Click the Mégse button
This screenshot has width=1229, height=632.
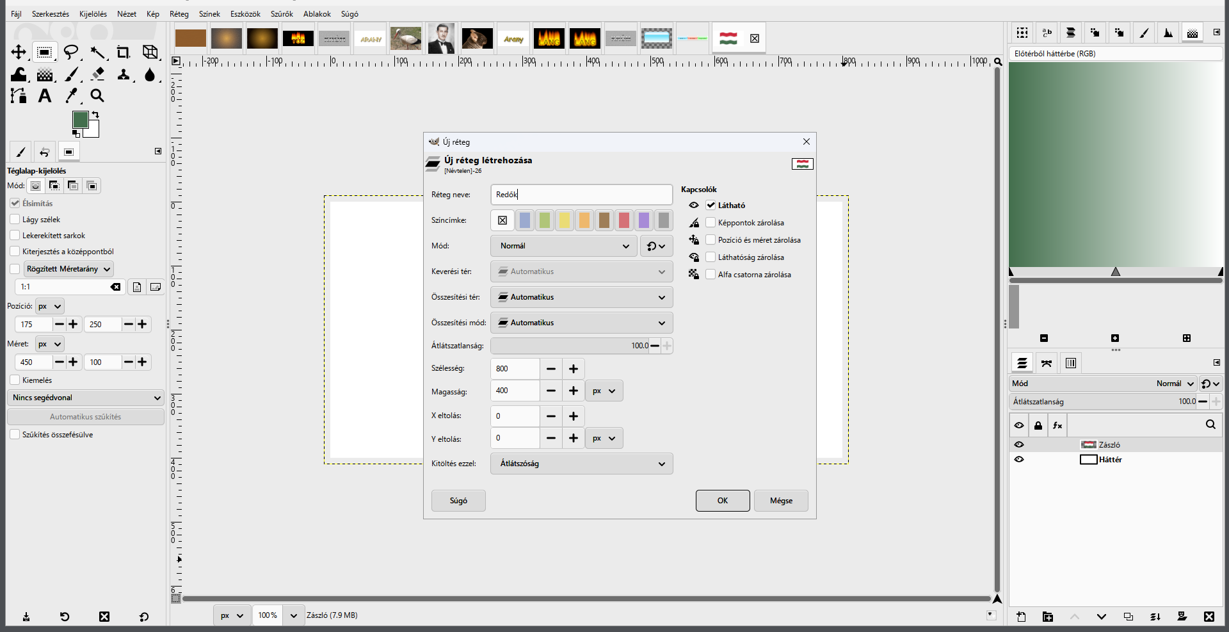click(x=781, y=501)
